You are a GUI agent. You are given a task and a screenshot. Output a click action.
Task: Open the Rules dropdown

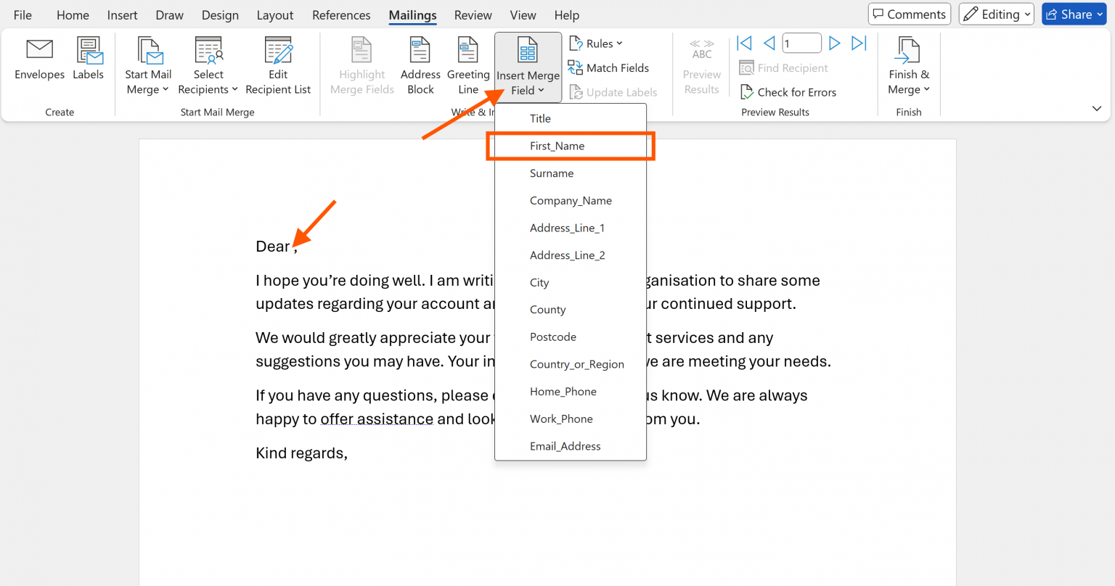coord(596,44)
